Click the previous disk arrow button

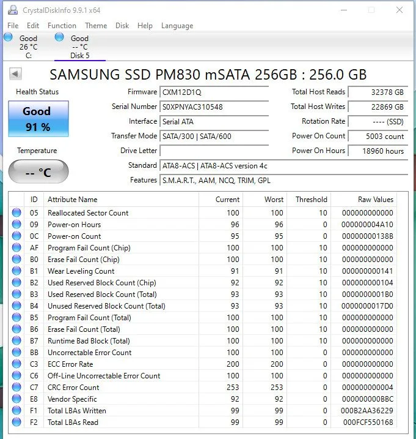15,74
